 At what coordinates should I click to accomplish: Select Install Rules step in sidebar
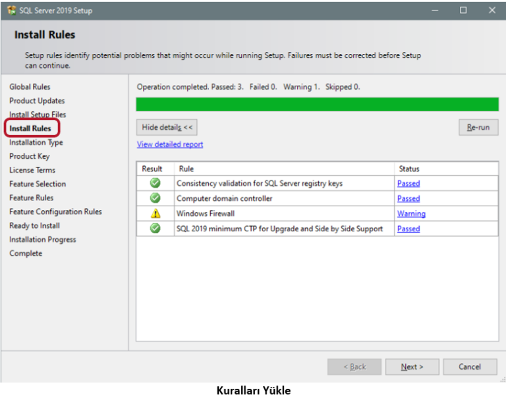click(x=30, y=128)
